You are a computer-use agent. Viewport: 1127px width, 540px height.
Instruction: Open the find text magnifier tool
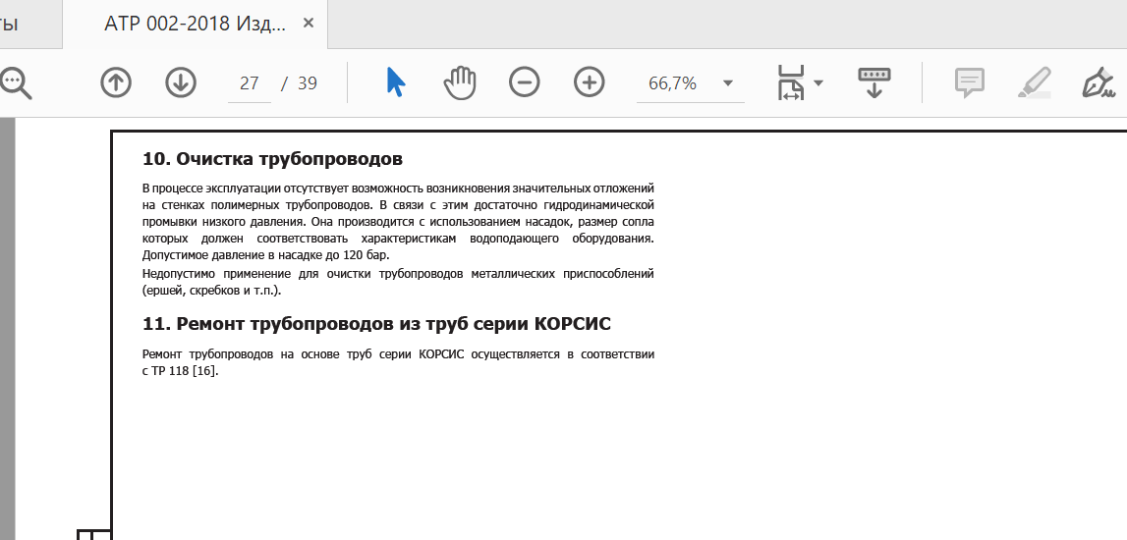pos(15,82)
